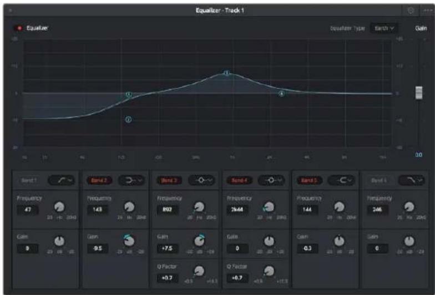
Task: Open the three-dots options menu
Action: pos(427,11)
